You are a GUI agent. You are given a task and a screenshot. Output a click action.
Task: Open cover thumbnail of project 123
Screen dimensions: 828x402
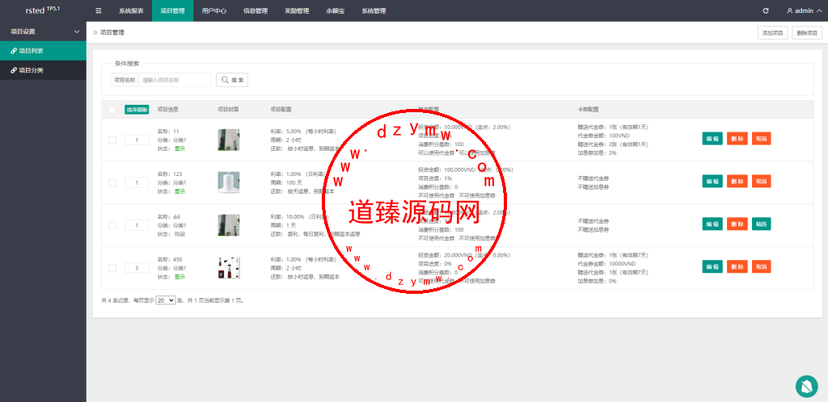pos(229,182)
